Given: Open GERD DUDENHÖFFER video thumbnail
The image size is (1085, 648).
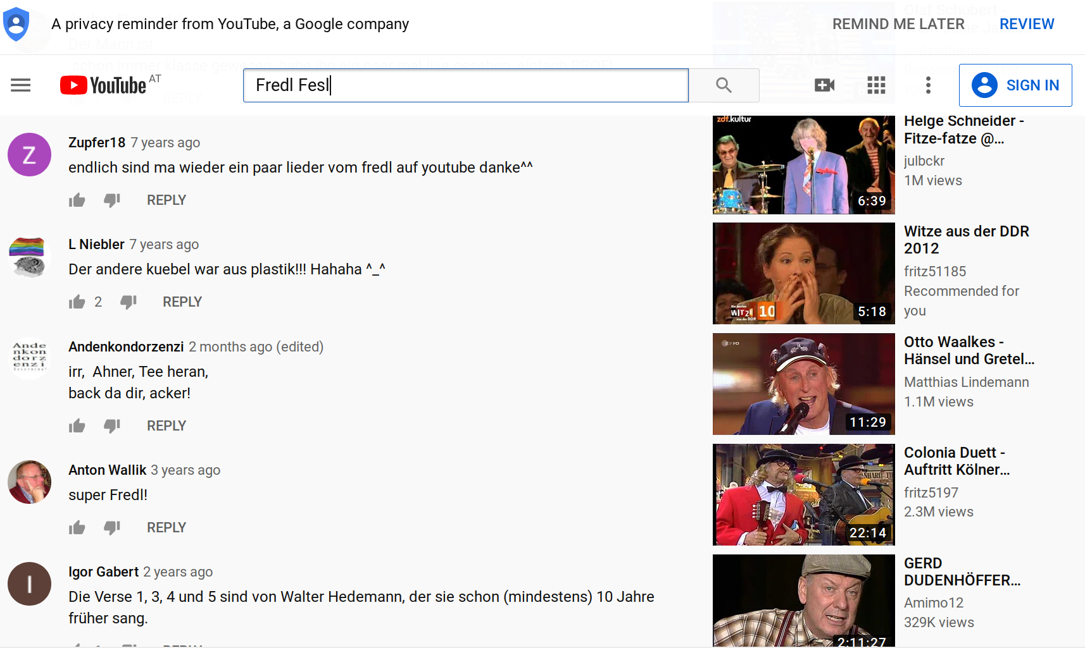Looking at the screenshot, I should click(803, 601).
